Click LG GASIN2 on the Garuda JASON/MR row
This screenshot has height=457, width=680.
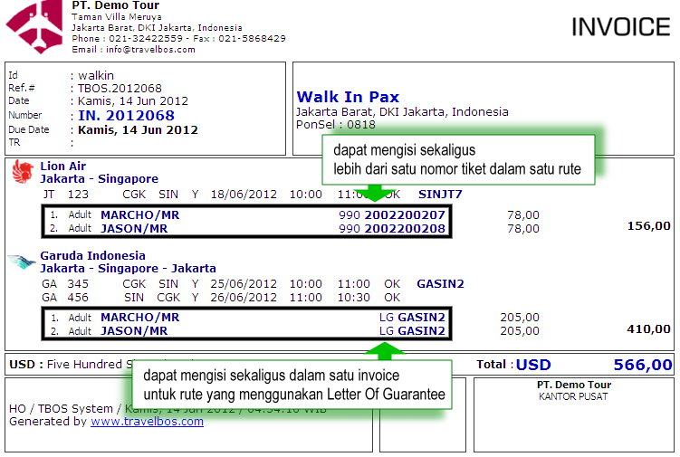[412, 331]
